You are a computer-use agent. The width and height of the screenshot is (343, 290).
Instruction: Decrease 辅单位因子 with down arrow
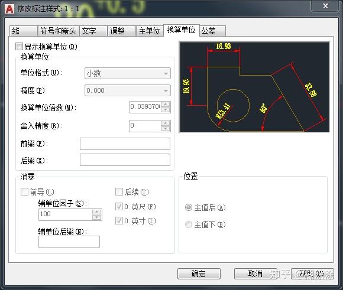tap(96, 217)
